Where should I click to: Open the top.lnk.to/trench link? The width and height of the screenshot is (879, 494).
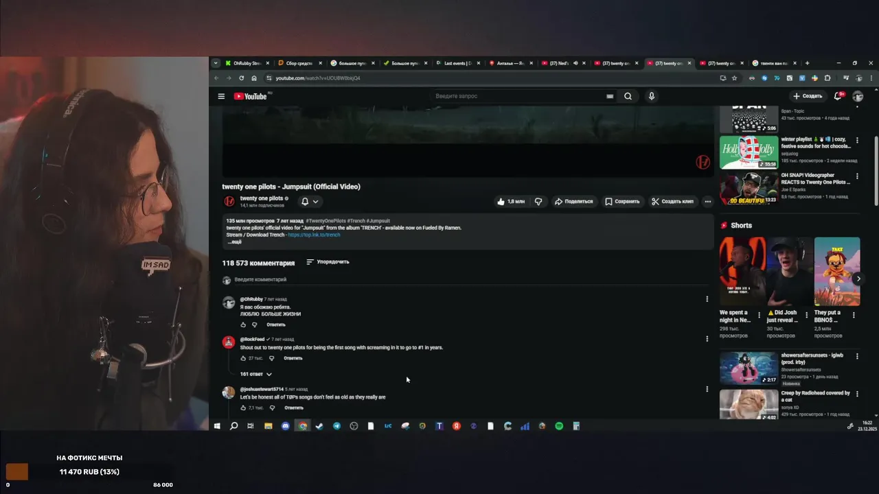click(x=314, y=235)
